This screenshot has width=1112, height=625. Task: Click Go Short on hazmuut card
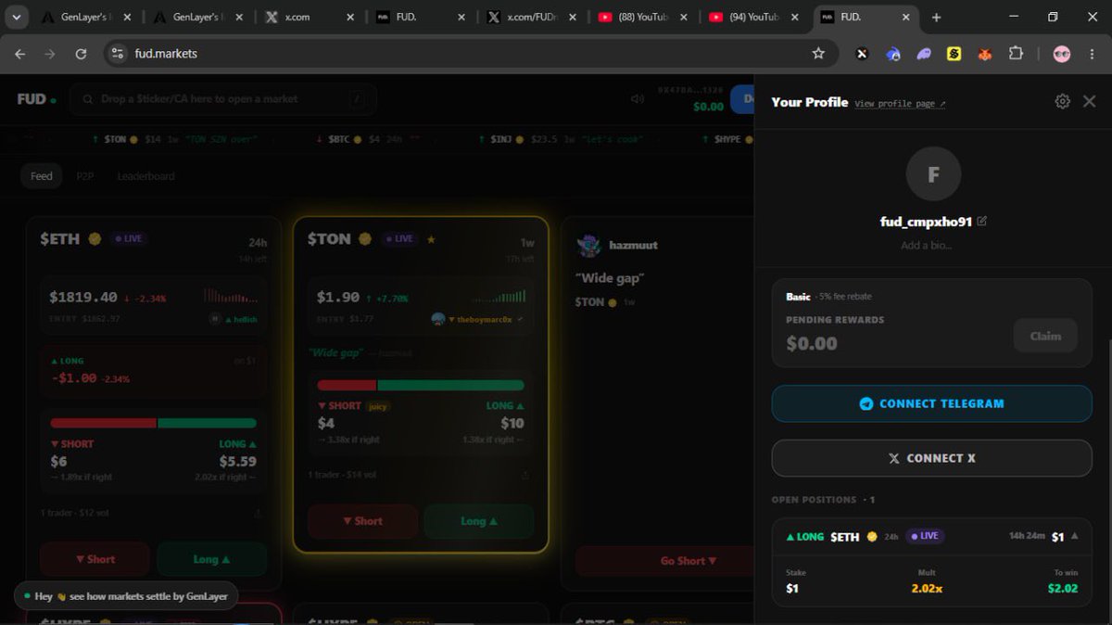(x=689, y=561)
